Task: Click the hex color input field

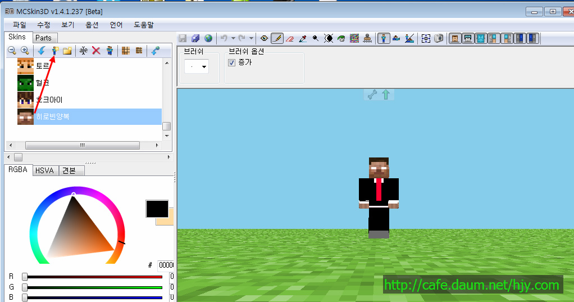Action: coord(166,265)
